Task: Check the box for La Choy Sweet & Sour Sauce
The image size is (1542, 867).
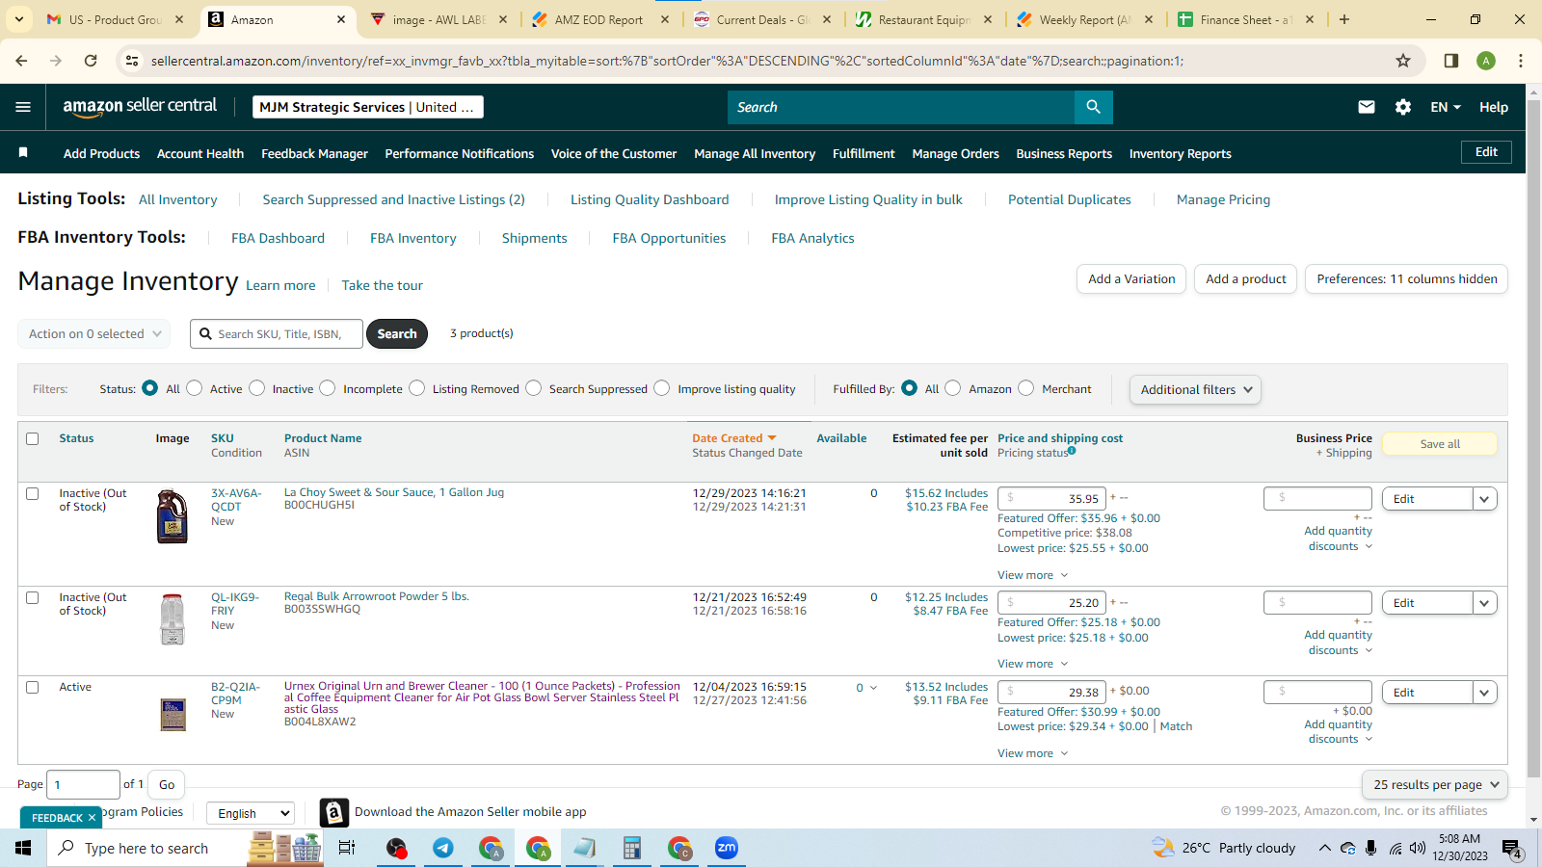Action: (x=33, y=493)
